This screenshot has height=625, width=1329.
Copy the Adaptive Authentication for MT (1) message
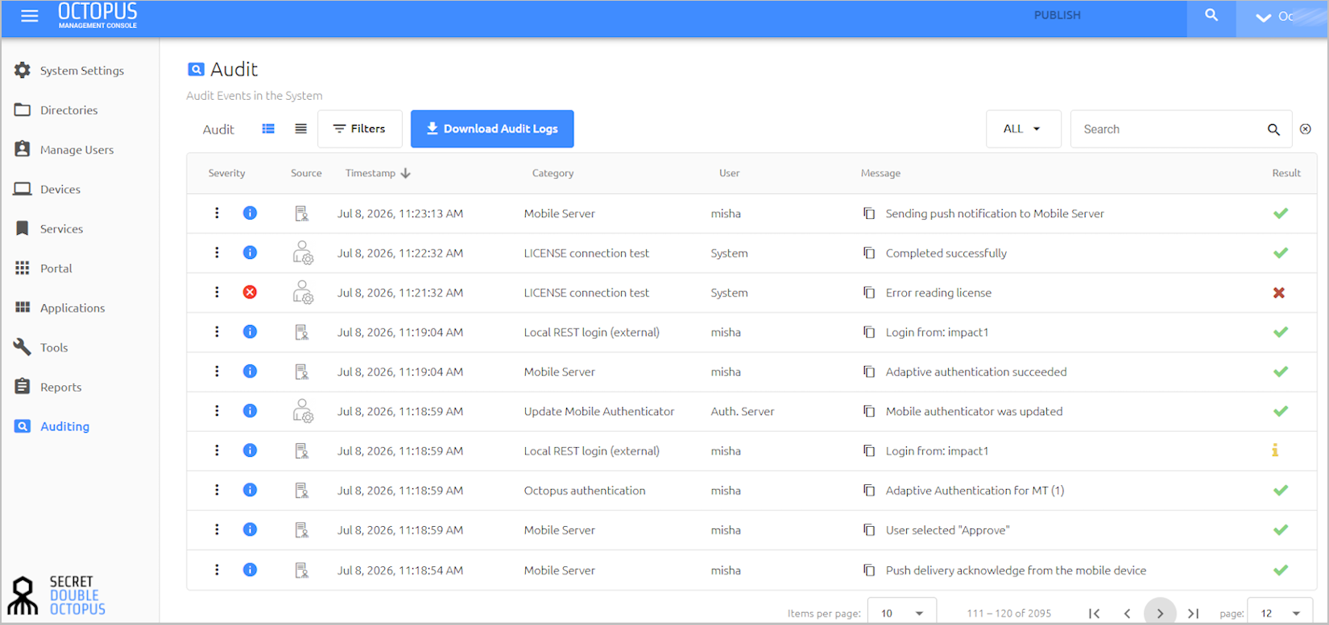click(869, 490)
